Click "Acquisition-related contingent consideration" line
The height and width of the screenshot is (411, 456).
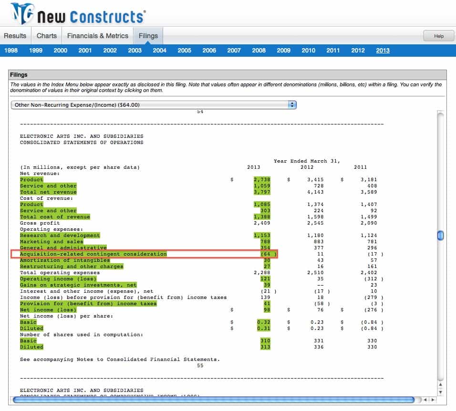point(93,254)
